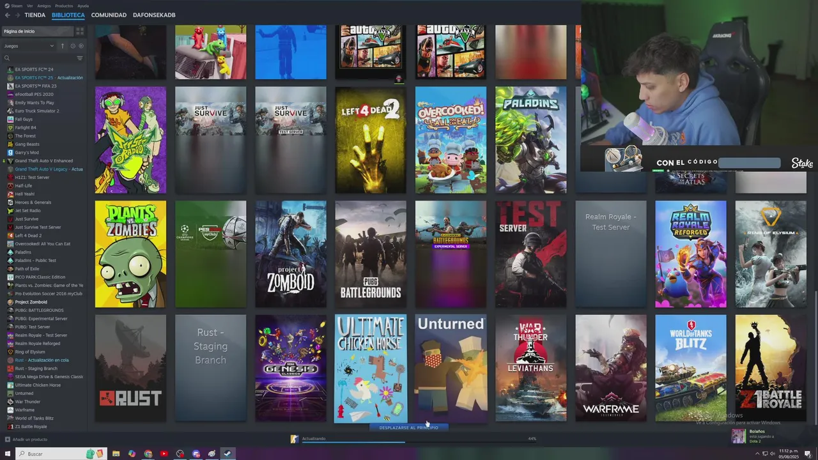
Task: Open the Realm Royale Reforged cover
Action: tap(691, 254)
